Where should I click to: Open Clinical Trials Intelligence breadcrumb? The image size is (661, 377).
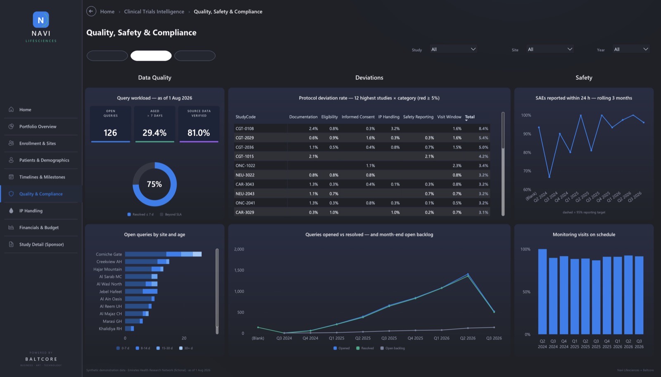click(x=154, y=12)
